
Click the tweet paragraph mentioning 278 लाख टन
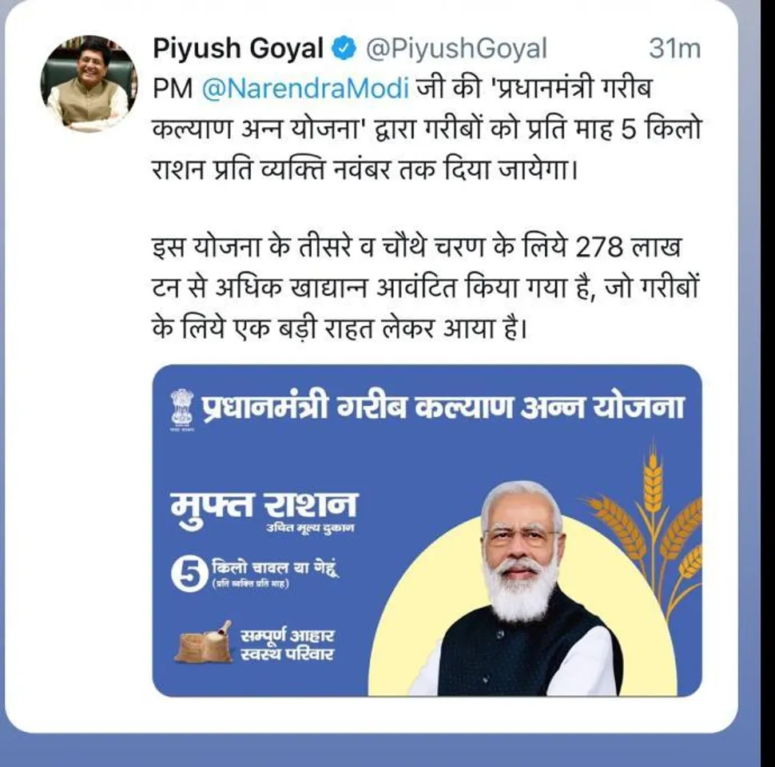point(424,288)
